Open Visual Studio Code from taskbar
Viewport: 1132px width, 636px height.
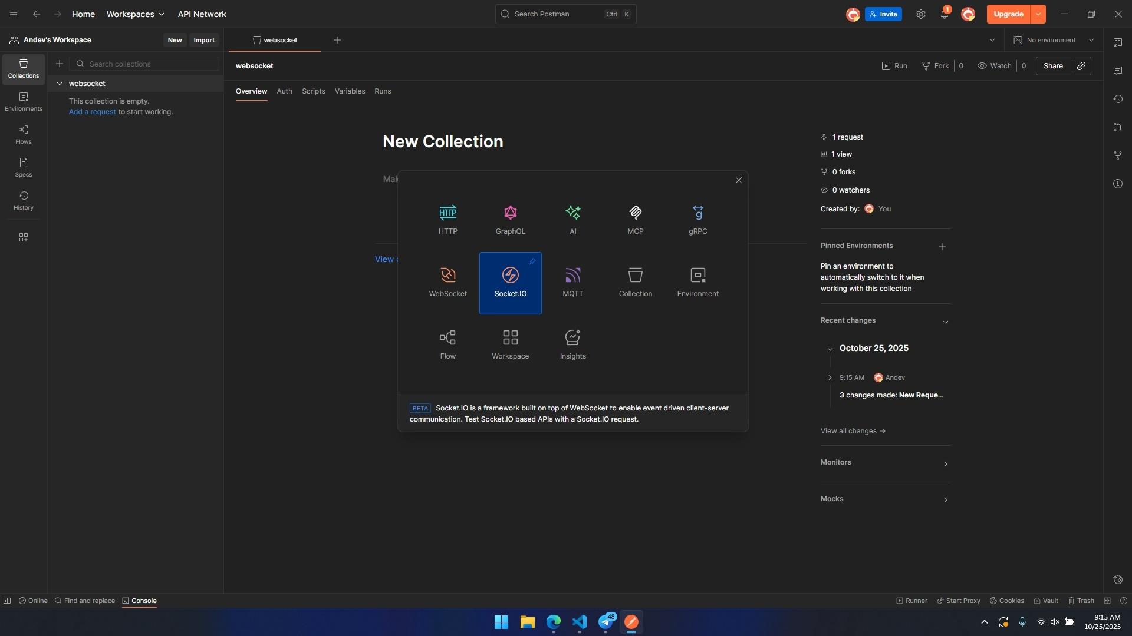579,622
